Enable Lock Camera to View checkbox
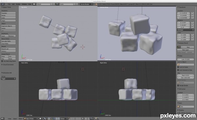The image size is (197, 120). pos(178,70)
